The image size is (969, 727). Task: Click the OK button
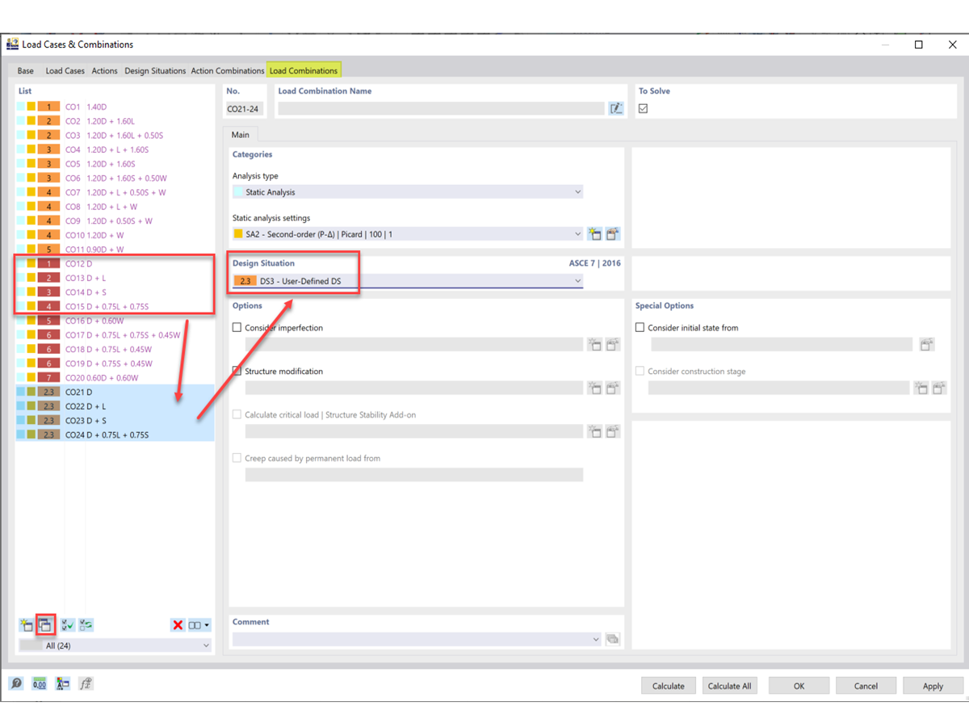[799, 686]
